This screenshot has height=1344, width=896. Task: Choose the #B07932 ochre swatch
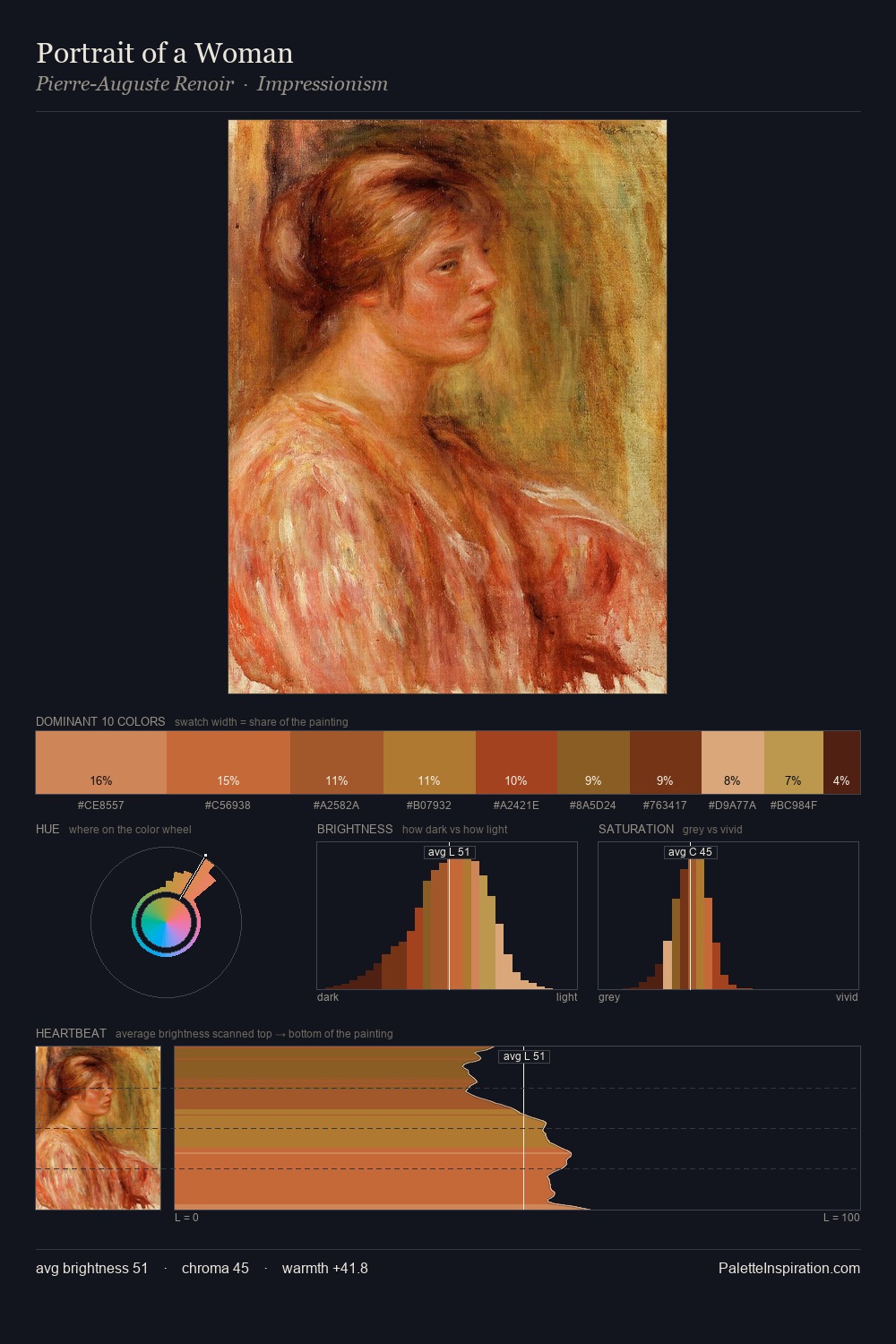coord(429,762)
